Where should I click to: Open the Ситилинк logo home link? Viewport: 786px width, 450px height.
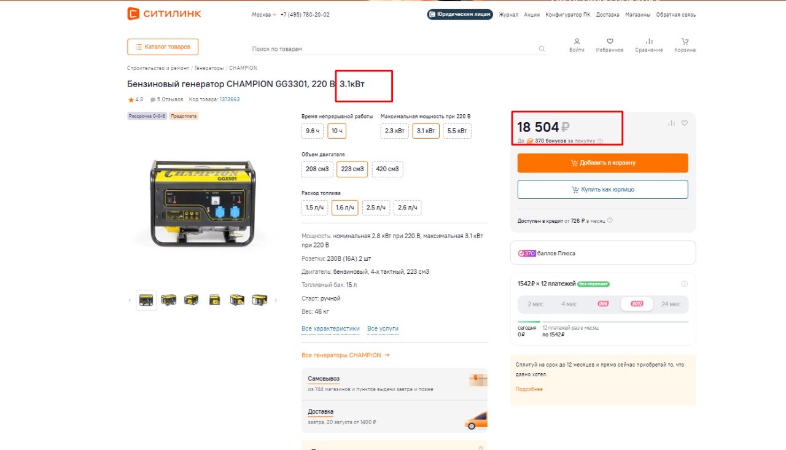click(164, 14)
